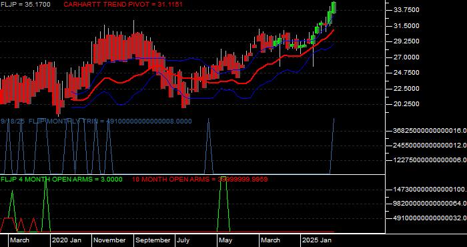Select the 'July' date label

tap(183, 240)
